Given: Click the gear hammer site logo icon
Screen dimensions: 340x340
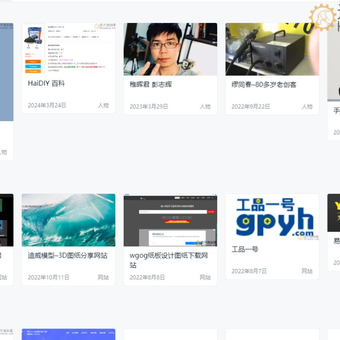Looking at the screenshot, I should click(x=323, y=17).
